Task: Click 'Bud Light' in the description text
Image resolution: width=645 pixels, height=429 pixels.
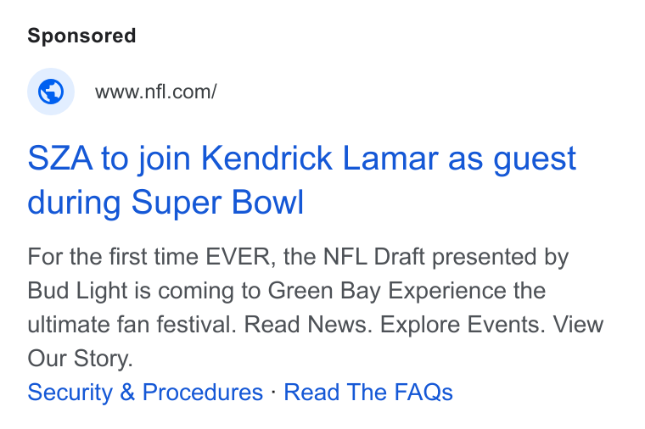Action: pyautogui.click(x=78, y=291)
